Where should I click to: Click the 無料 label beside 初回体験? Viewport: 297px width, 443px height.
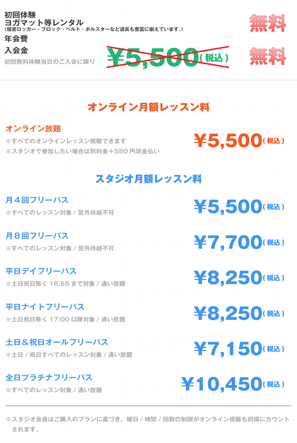tap(268, 23)
